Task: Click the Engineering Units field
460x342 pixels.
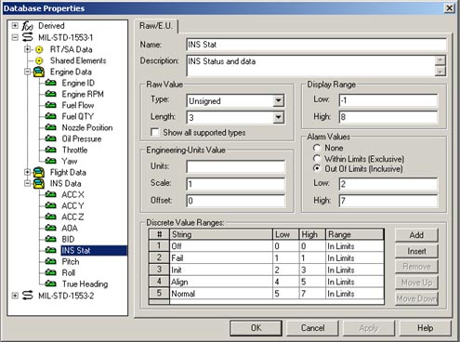Action: pos(235,166)
